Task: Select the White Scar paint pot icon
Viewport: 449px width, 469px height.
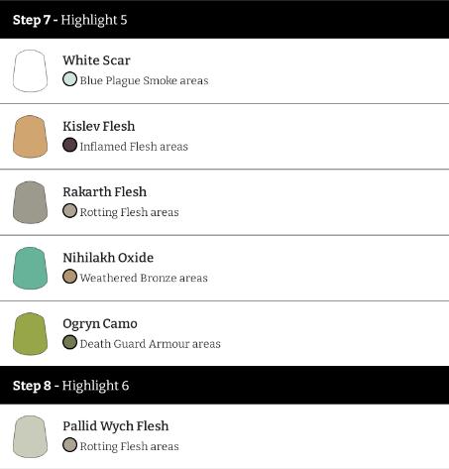Action: click(30, 70)
